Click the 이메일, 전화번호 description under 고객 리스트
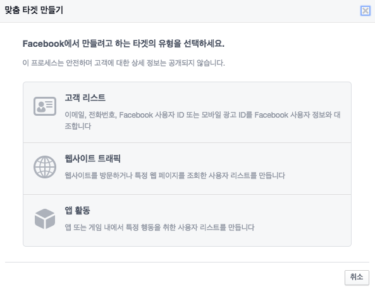This screenshot has width=375, height=291. (202, 120)
